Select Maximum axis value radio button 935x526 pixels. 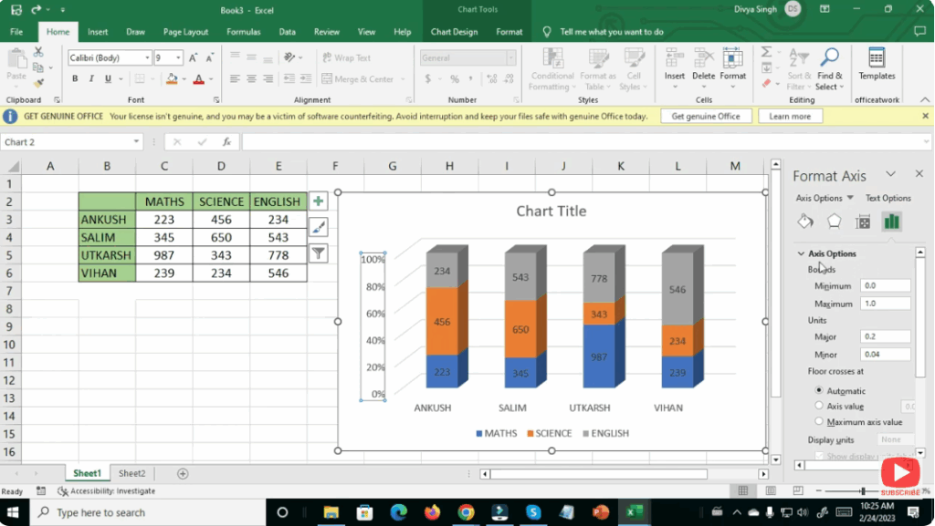coord(818,422)
